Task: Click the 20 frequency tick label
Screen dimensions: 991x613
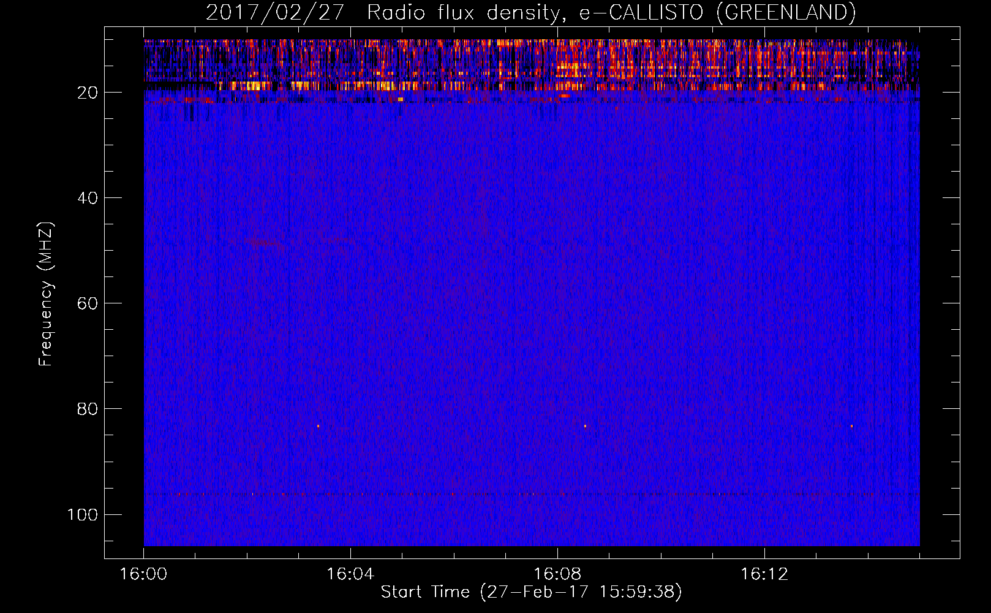Action: pyautogui.click(x=88, y=93)
